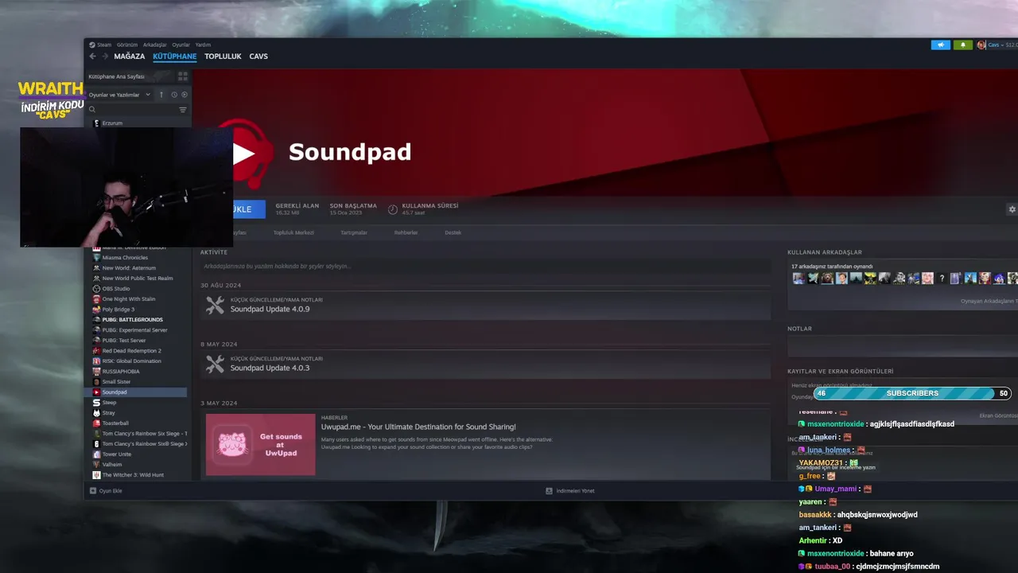The image size is (1018, 573).
Task: Click the Valheim game icon
Action: (96, 465)
